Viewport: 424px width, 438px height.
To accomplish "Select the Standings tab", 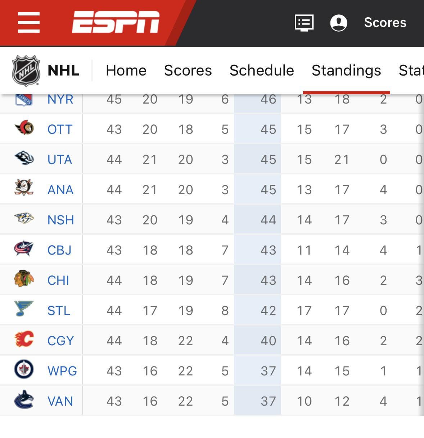I will point(346,70).
